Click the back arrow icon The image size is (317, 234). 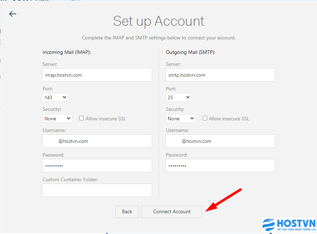[x=13, y=14]
